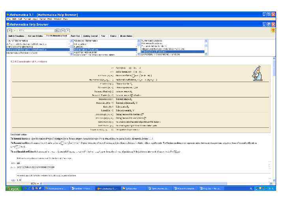Open the Window menu
Viewport: 284px width, 213px height.
point(58,19)
